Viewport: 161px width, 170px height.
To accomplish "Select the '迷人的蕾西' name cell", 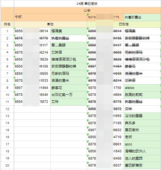I will tap(142, 158).
